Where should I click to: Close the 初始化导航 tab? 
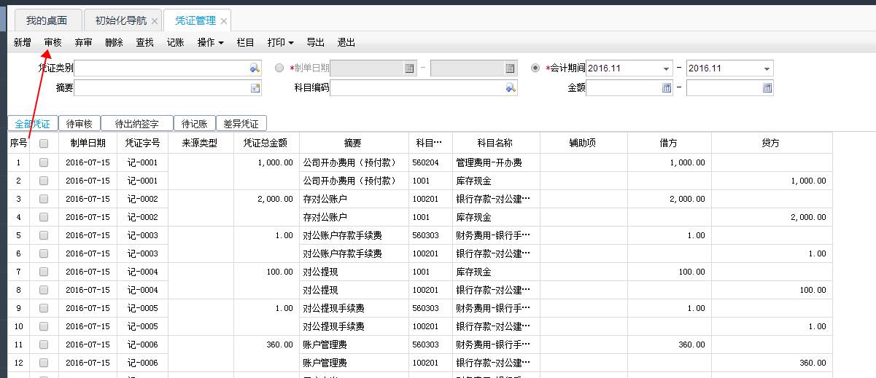[x=154, y=21]
